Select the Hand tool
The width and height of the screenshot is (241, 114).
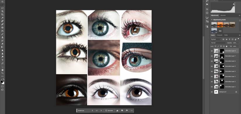[x=2, y=70]
